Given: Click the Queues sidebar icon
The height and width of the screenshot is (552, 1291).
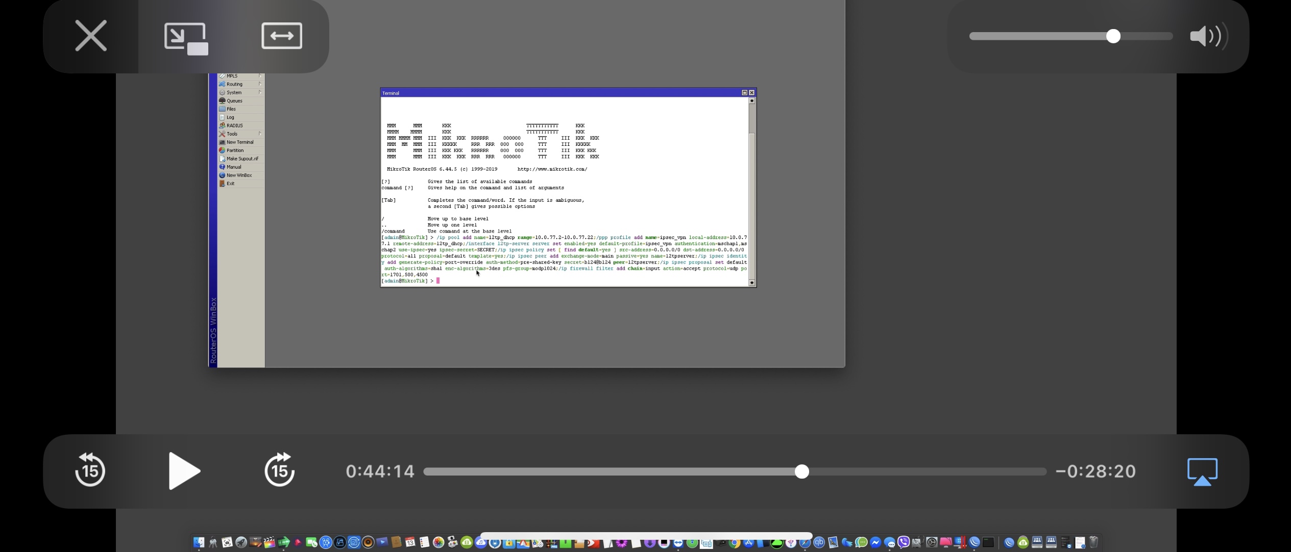Looking at the screenshot, I should tap(222, 101).
